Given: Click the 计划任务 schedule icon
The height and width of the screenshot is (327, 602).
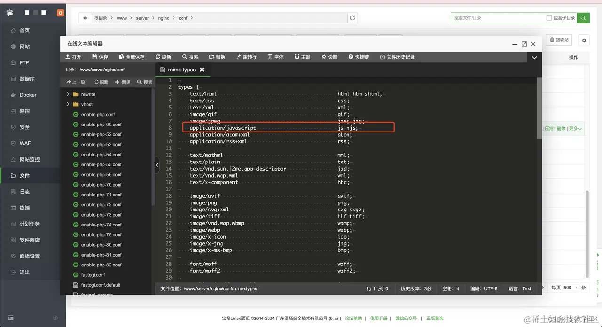Looking at the screenshot, I should (13, 224).
